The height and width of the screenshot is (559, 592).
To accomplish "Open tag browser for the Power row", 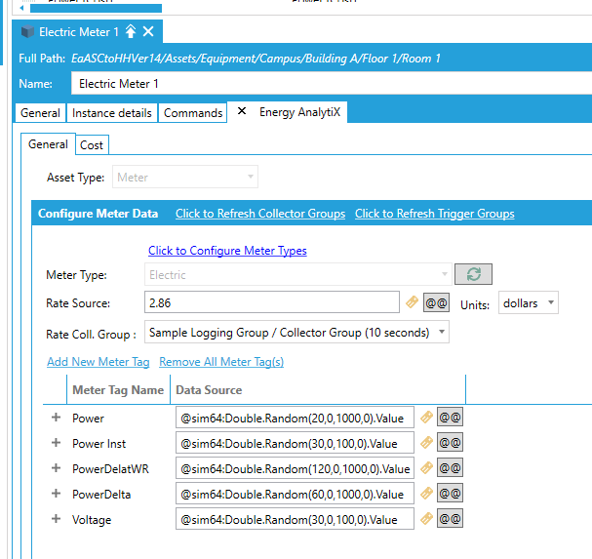I will 425,418.
